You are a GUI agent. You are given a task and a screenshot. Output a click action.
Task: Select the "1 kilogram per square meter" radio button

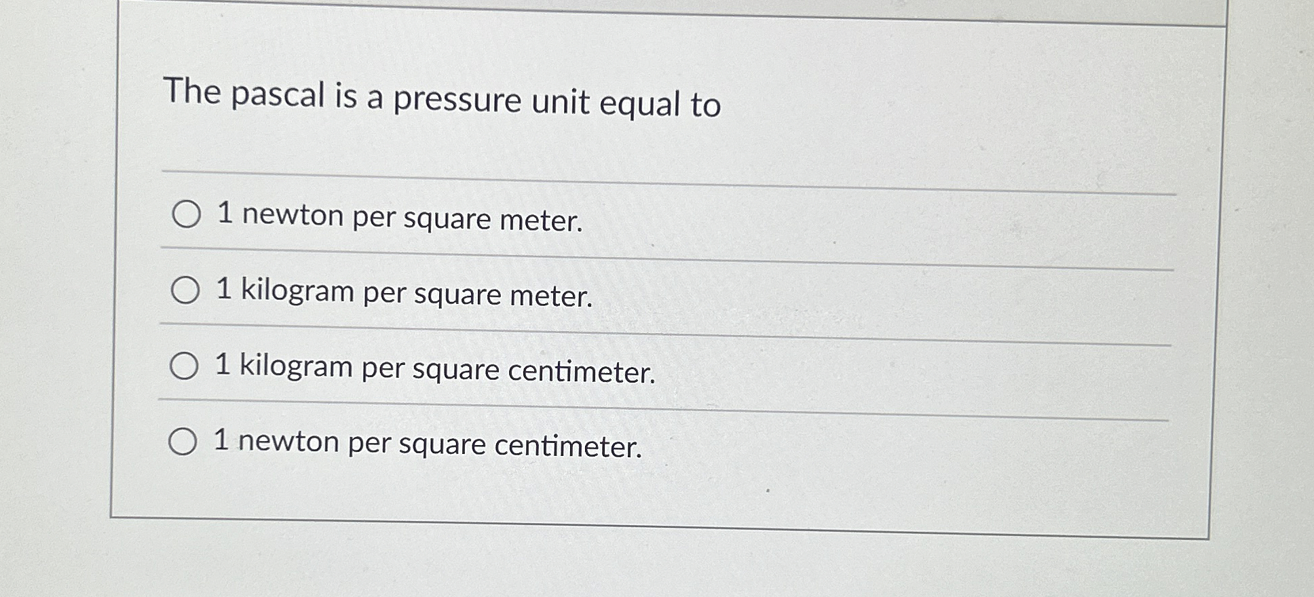click(184, 290)
